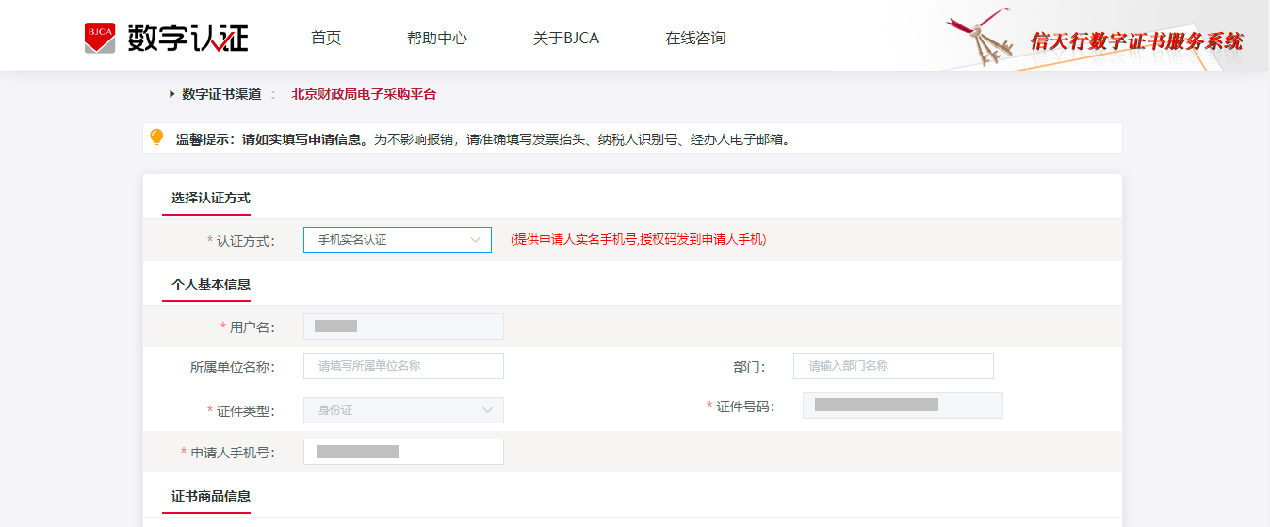This screenshot has height=527, width=1270.
Task: Click the 数字认证 brand title
Action: tap(187, 39)
